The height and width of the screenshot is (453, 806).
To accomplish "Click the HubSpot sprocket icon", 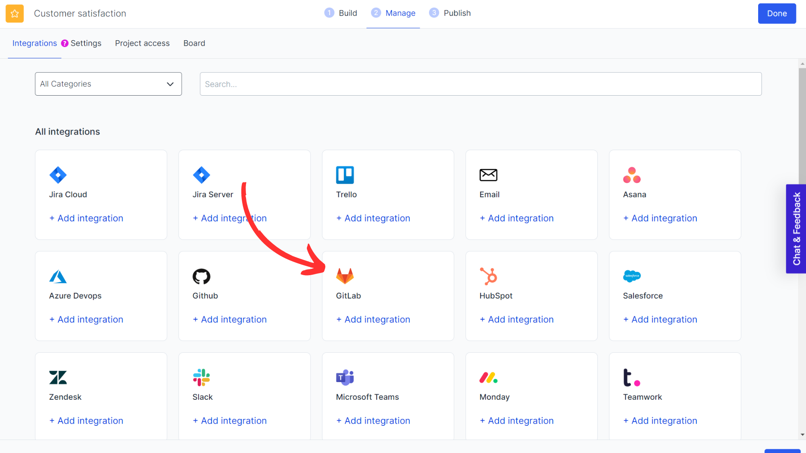I will [488, 276].
